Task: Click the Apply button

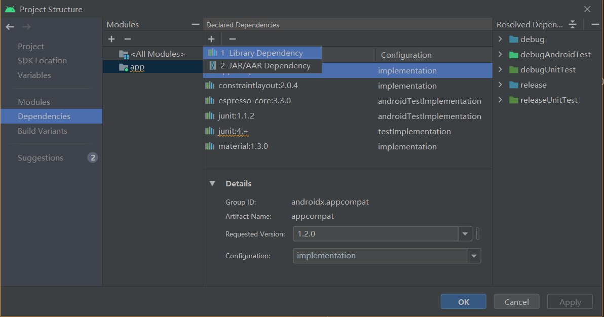Action: [x=570, y=302]
